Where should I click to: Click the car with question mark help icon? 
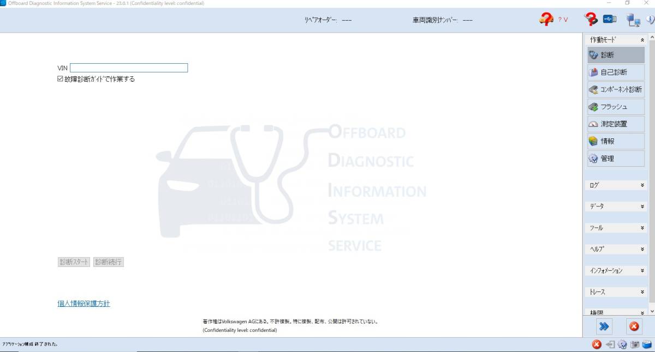545,19
